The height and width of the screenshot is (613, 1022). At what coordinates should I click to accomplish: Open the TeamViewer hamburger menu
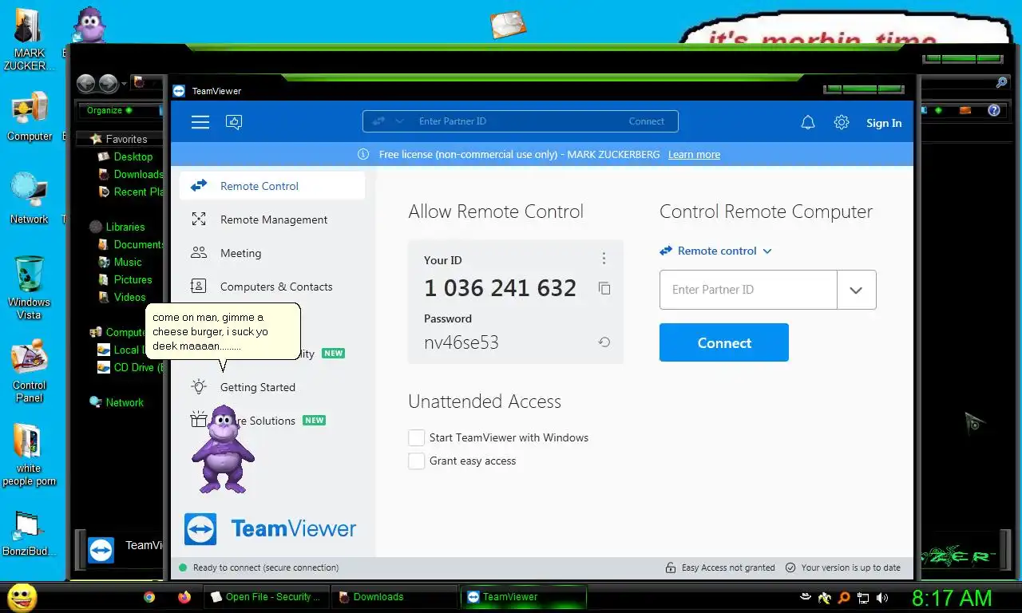[200, 122]
